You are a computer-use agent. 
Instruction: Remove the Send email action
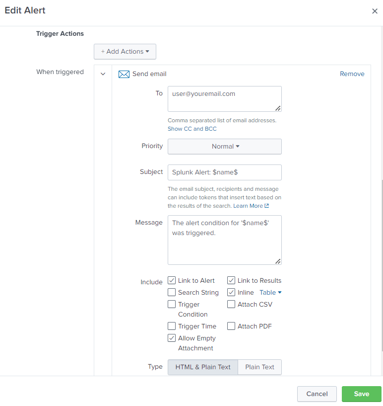[352, 74]
